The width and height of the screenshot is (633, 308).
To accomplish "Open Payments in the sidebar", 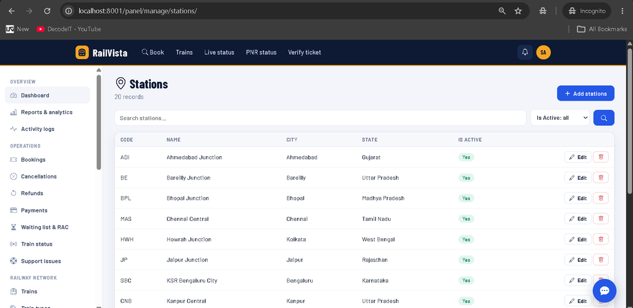I will pyautogui.click(x=47, y=210).
